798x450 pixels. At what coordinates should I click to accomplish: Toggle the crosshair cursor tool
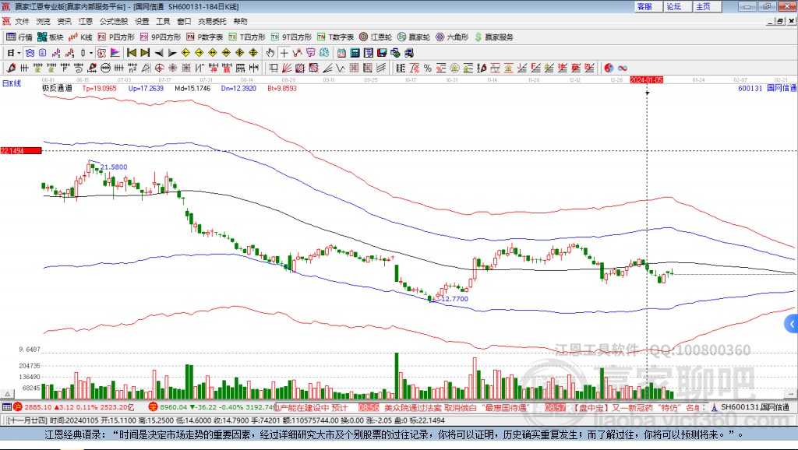tap(284, 53)
